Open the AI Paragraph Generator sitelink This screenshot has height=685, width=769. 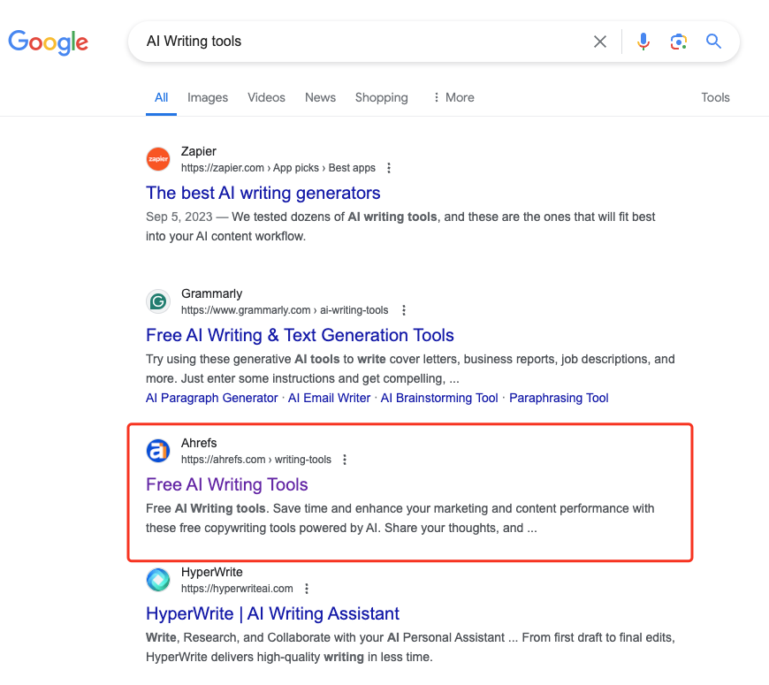[212, 398]
